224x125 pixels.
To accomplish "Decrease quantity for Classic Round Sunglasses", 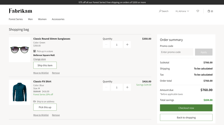I will 106,45.
